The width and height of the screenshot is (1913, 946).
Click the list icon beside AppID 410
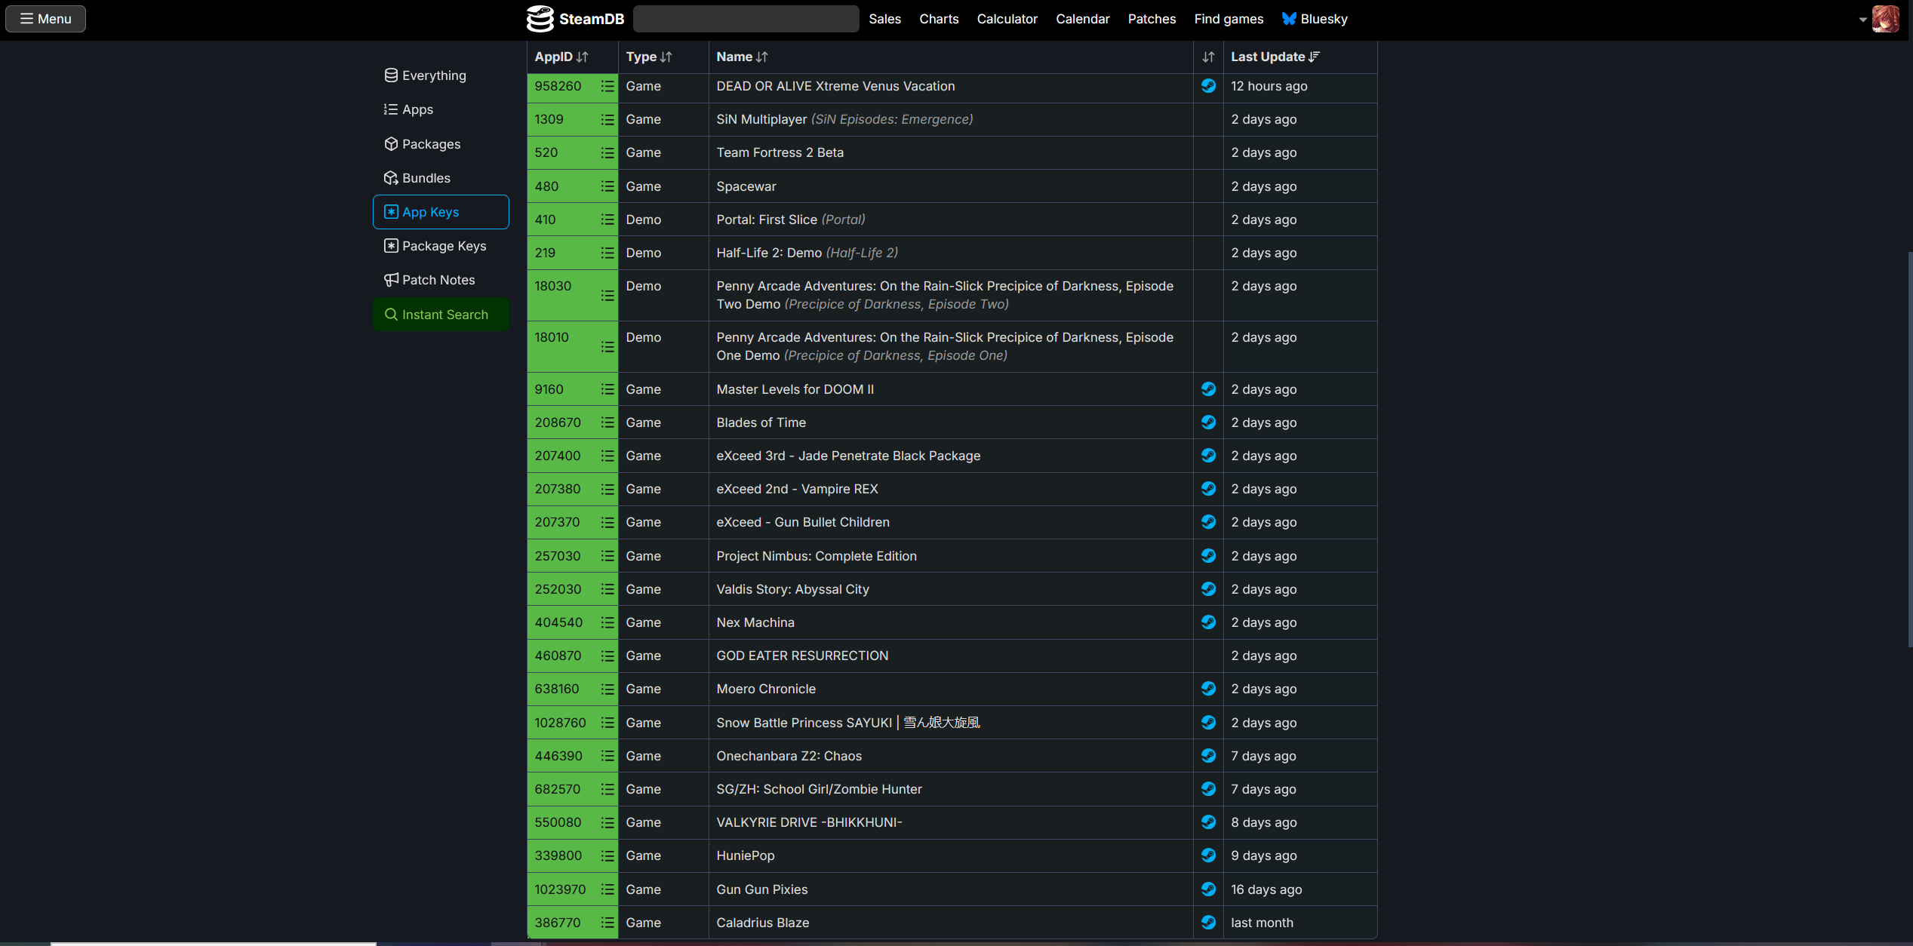[607, 220]
